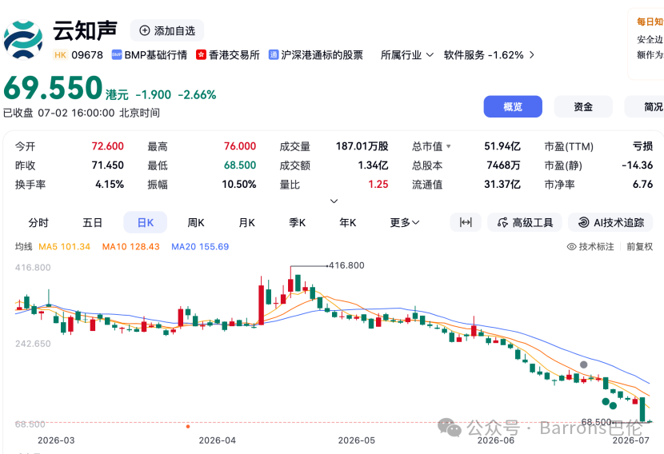This screenshot has width=664, height=454.
Task: Select the 季K chart tab
Action: (x=298, y=222)
